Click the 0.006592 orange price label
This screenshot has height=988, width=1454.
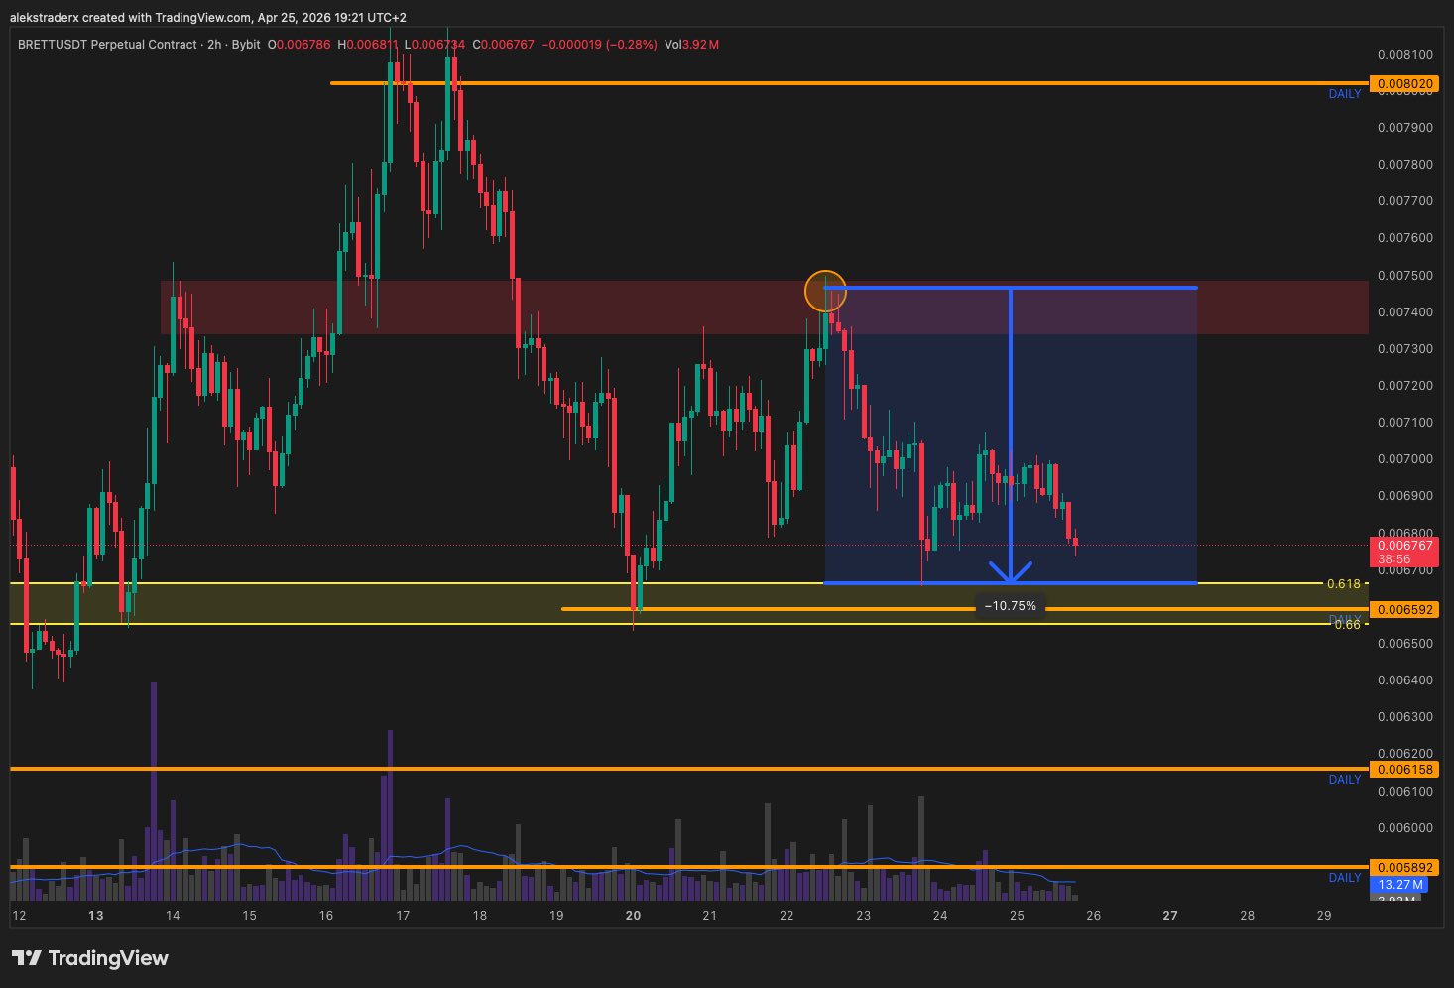[1403, 609]
